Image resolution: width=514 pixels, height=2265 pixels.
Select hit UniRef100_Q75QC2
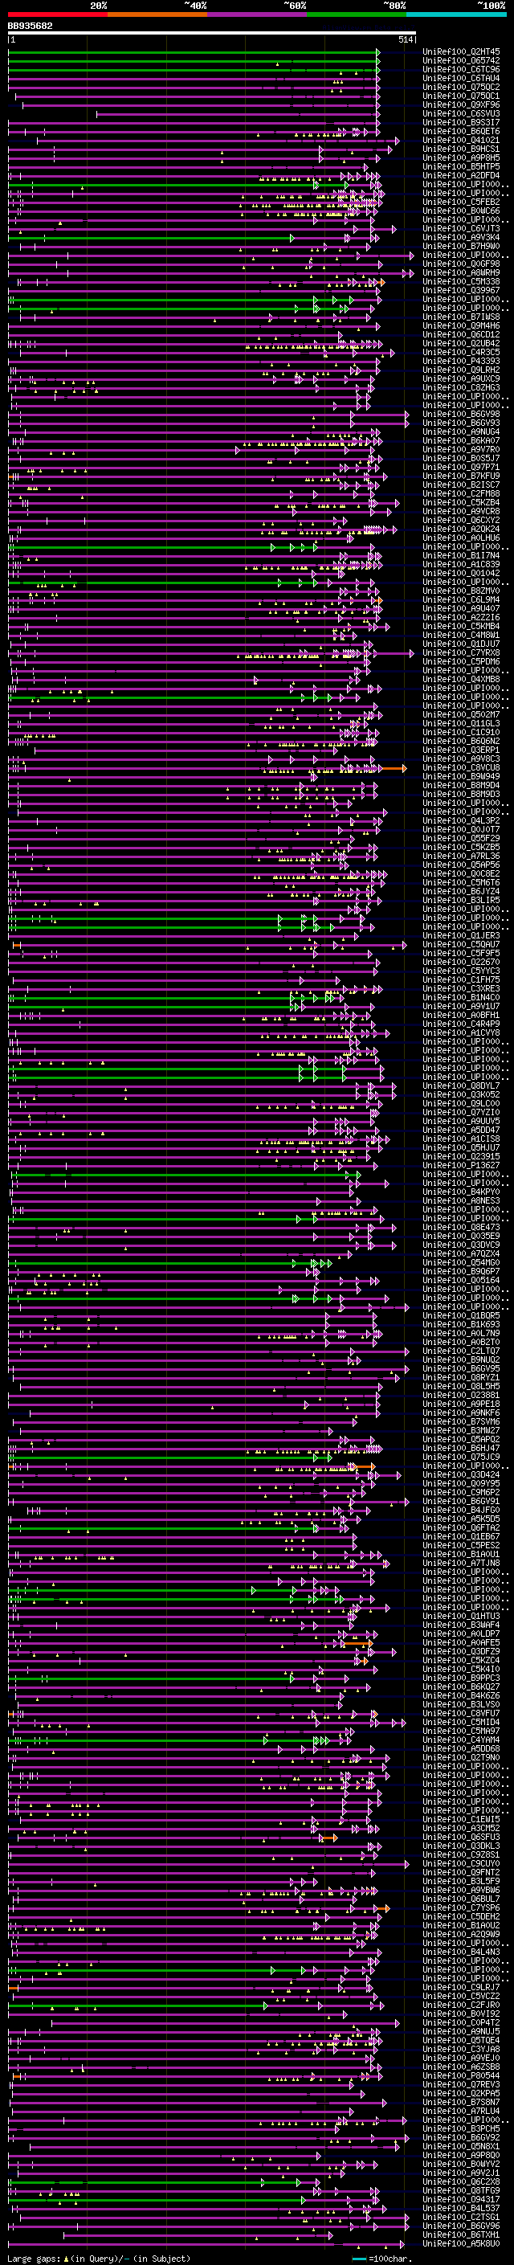coord(461,87)
